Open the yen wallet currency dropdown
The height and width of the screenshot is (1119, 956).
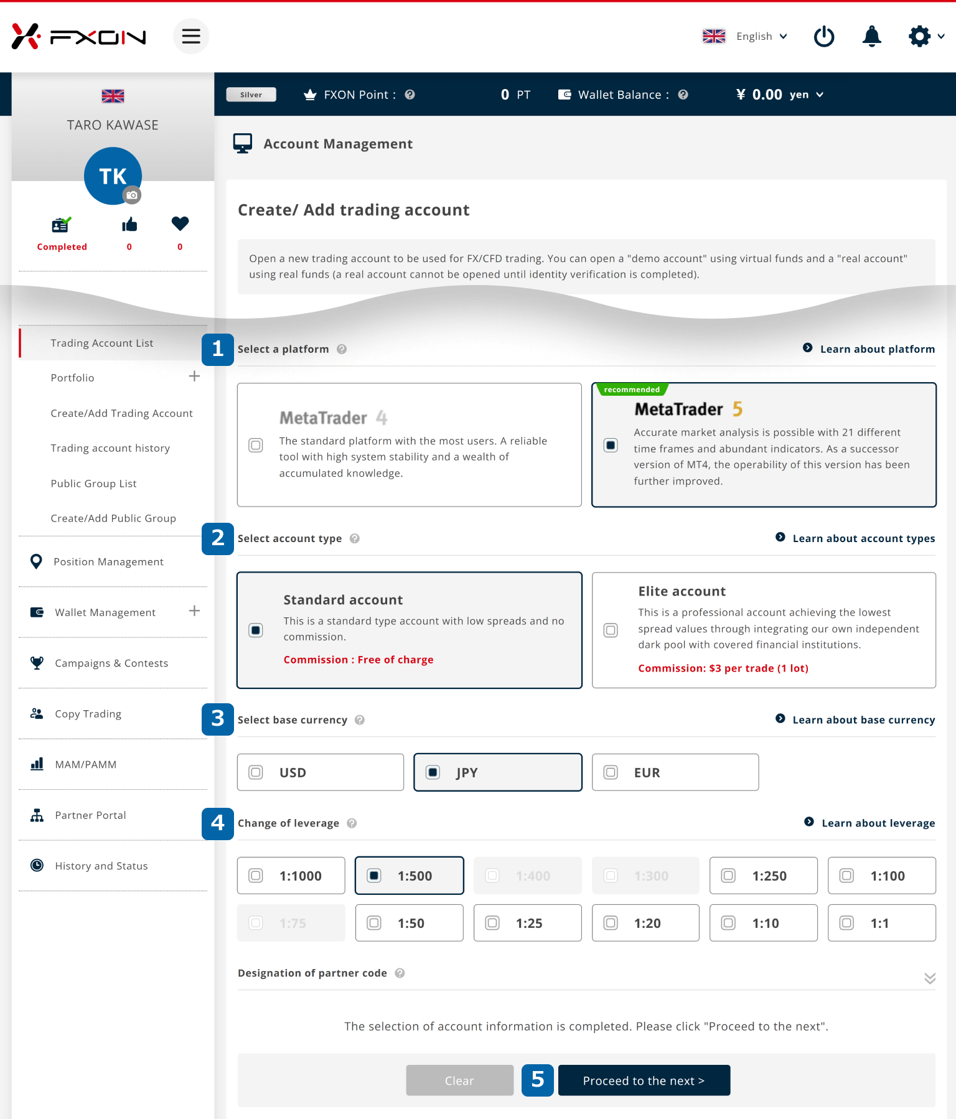pos(807,95)
